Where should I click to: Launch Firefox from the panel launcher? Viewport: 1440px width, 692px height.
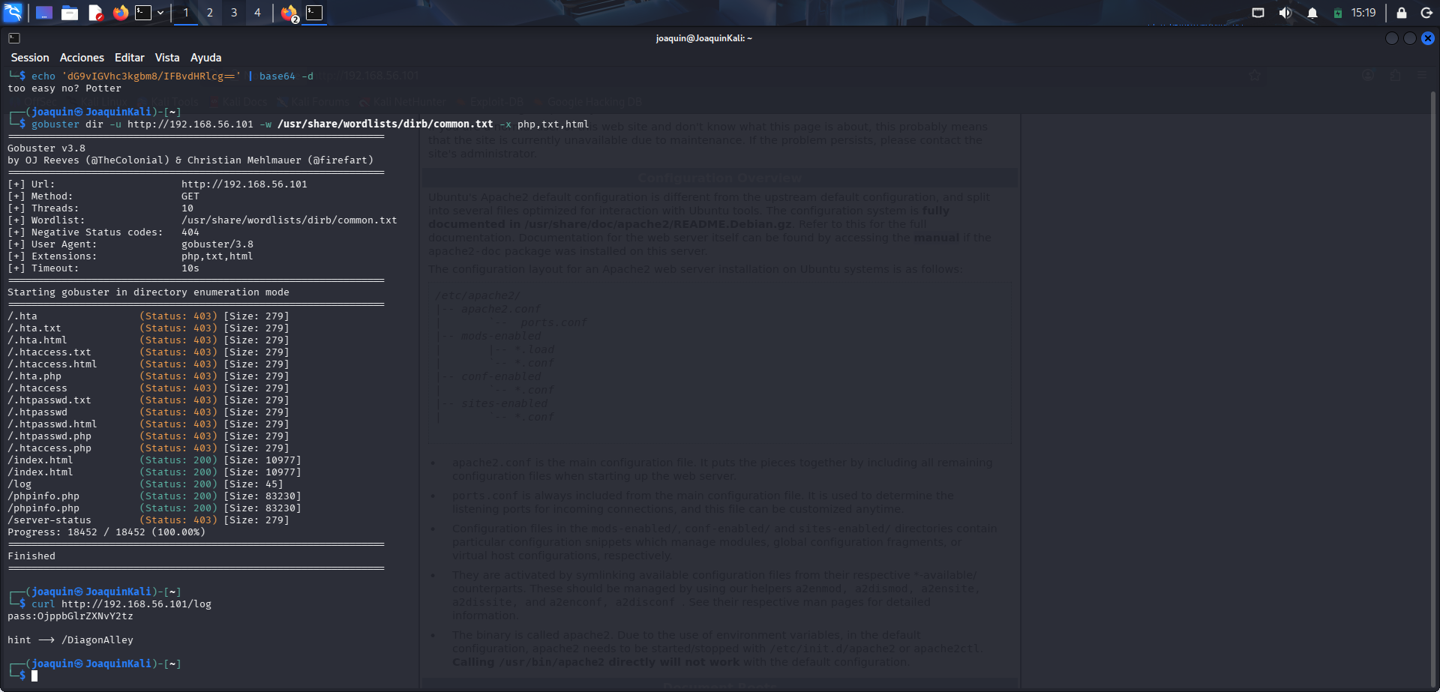coord(121,13)
